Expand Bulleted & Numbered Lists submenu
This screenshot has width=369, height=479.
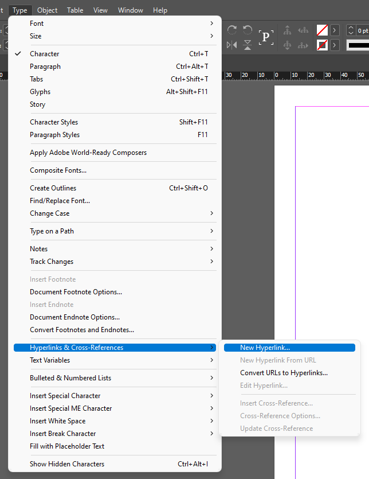(115, 378)
